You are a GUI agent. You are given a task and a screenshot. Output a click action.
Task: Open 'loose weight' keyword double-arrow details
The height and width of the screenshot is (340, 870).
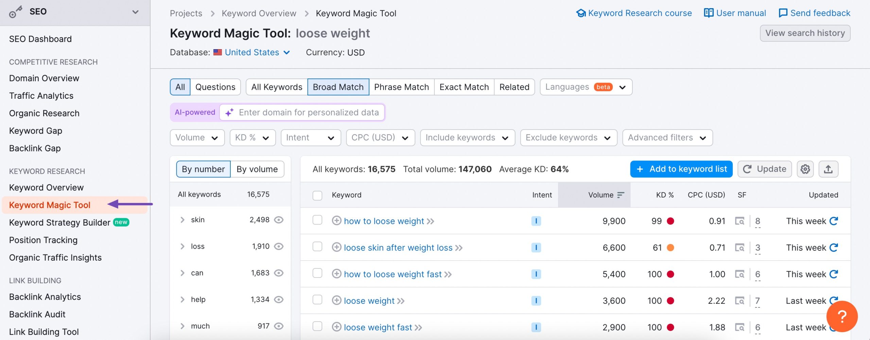[401, 301]
